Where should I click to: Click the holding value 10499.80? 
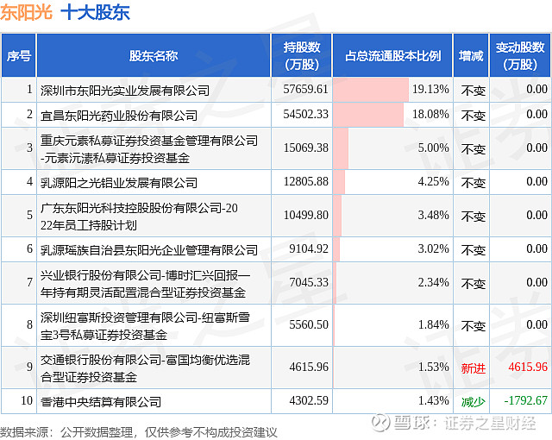point(305,215)
